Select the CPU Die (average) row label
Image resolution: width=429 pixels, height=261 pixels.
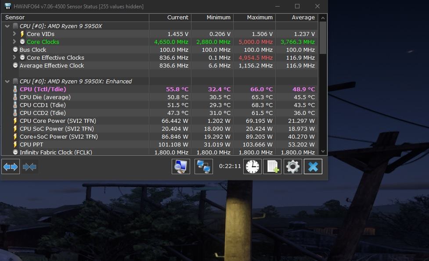point(45,97)
